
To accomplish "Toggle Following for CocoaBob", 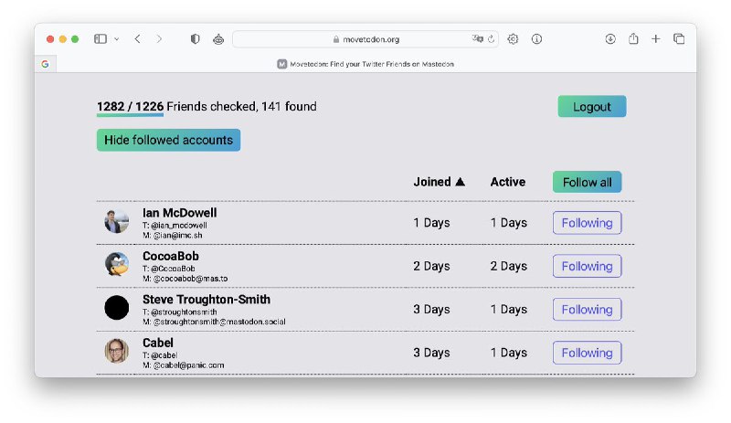I will (x=587, y=266).
